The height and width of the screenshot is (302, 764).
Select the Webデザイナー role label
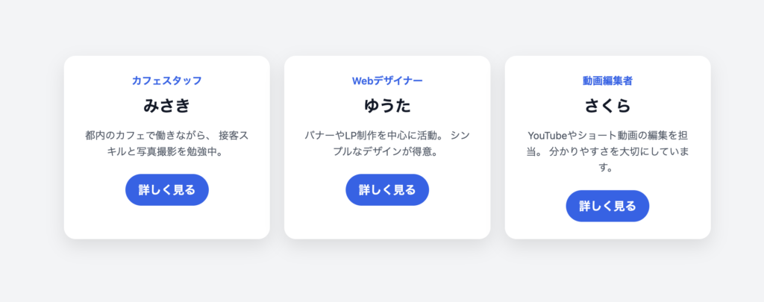(x=387, y=81)
